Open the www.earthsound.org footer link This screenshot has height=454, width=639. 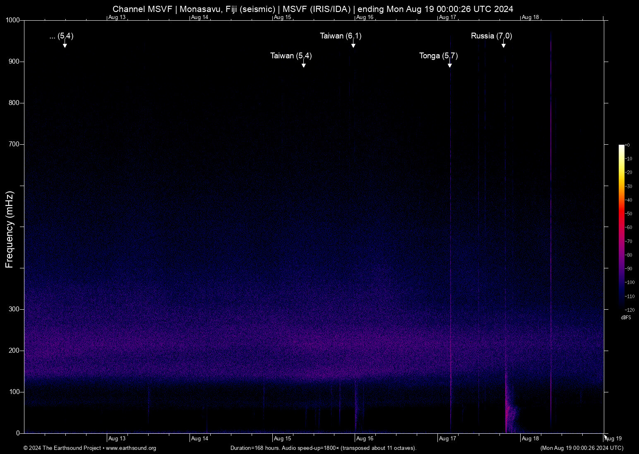[x=131, y=448]
